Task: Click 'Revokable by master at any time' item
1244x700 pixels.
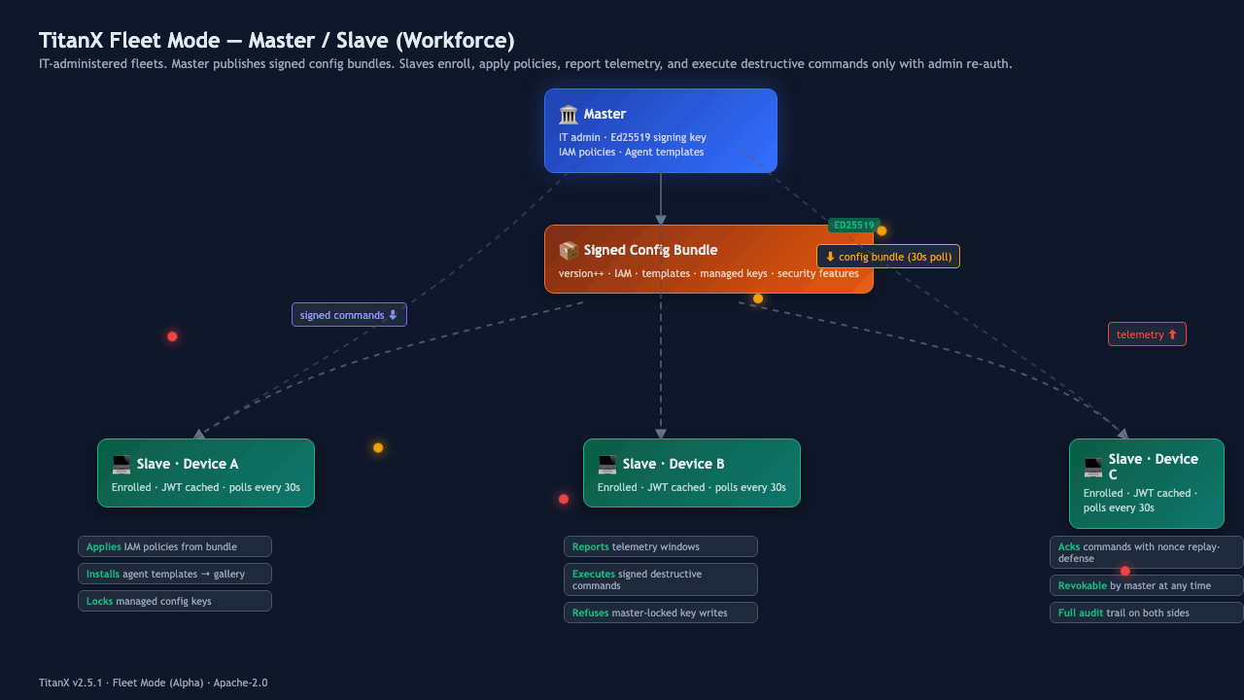Action: point(1147,585)
